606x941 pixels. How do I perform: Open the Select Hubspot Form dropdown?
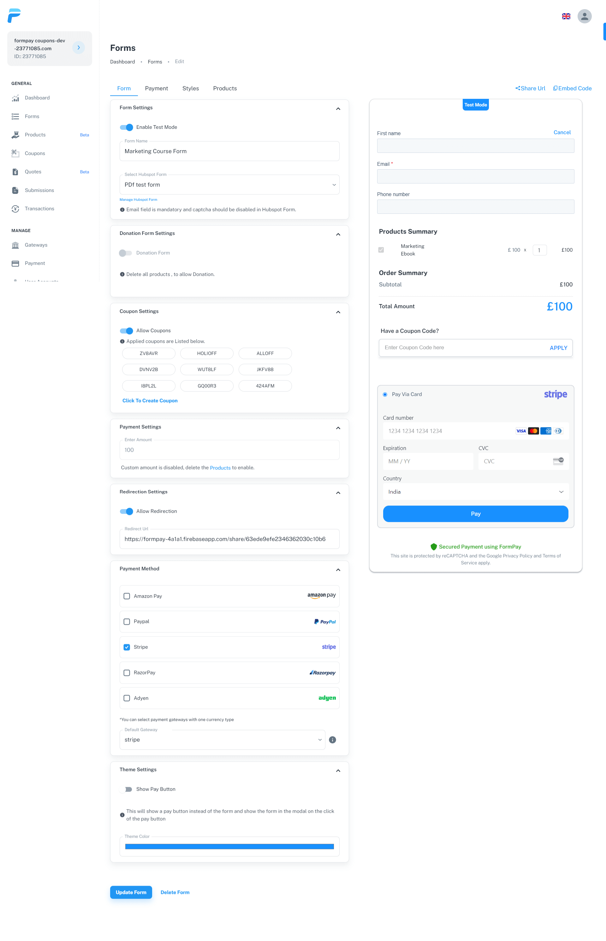pyautogui.click(x=229, y=184)
